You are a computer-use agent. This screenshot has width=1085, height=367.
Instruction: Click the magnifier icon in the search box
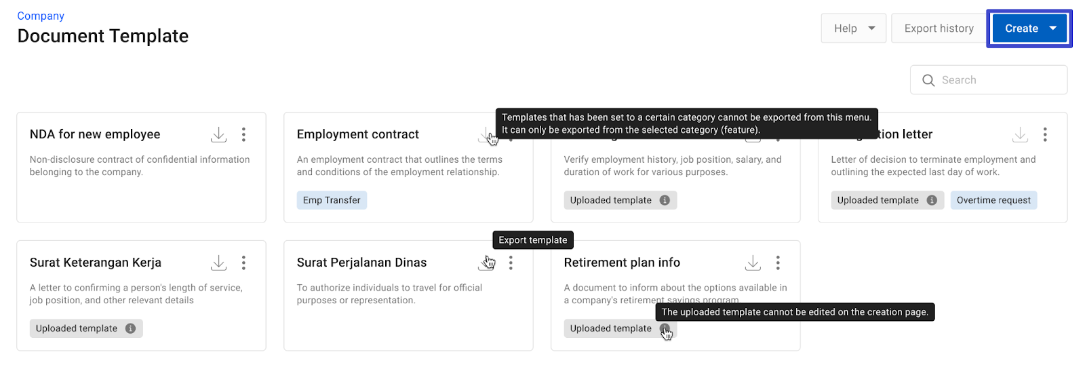coord(928,80)
